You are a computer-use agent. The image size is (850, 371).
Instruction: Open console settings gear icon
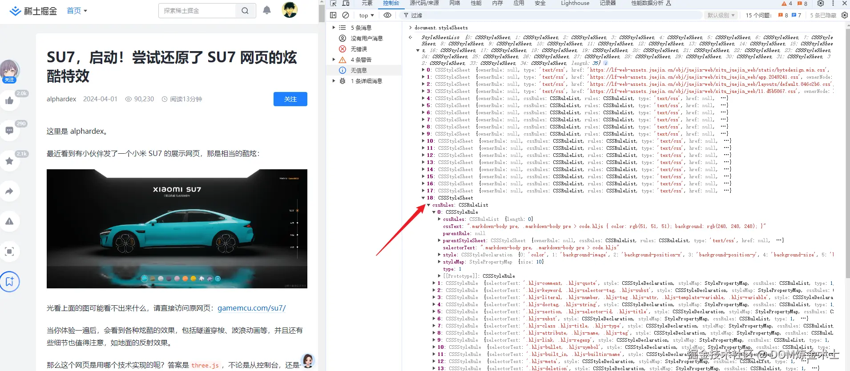pyautogui.click(x=845, y=15)
